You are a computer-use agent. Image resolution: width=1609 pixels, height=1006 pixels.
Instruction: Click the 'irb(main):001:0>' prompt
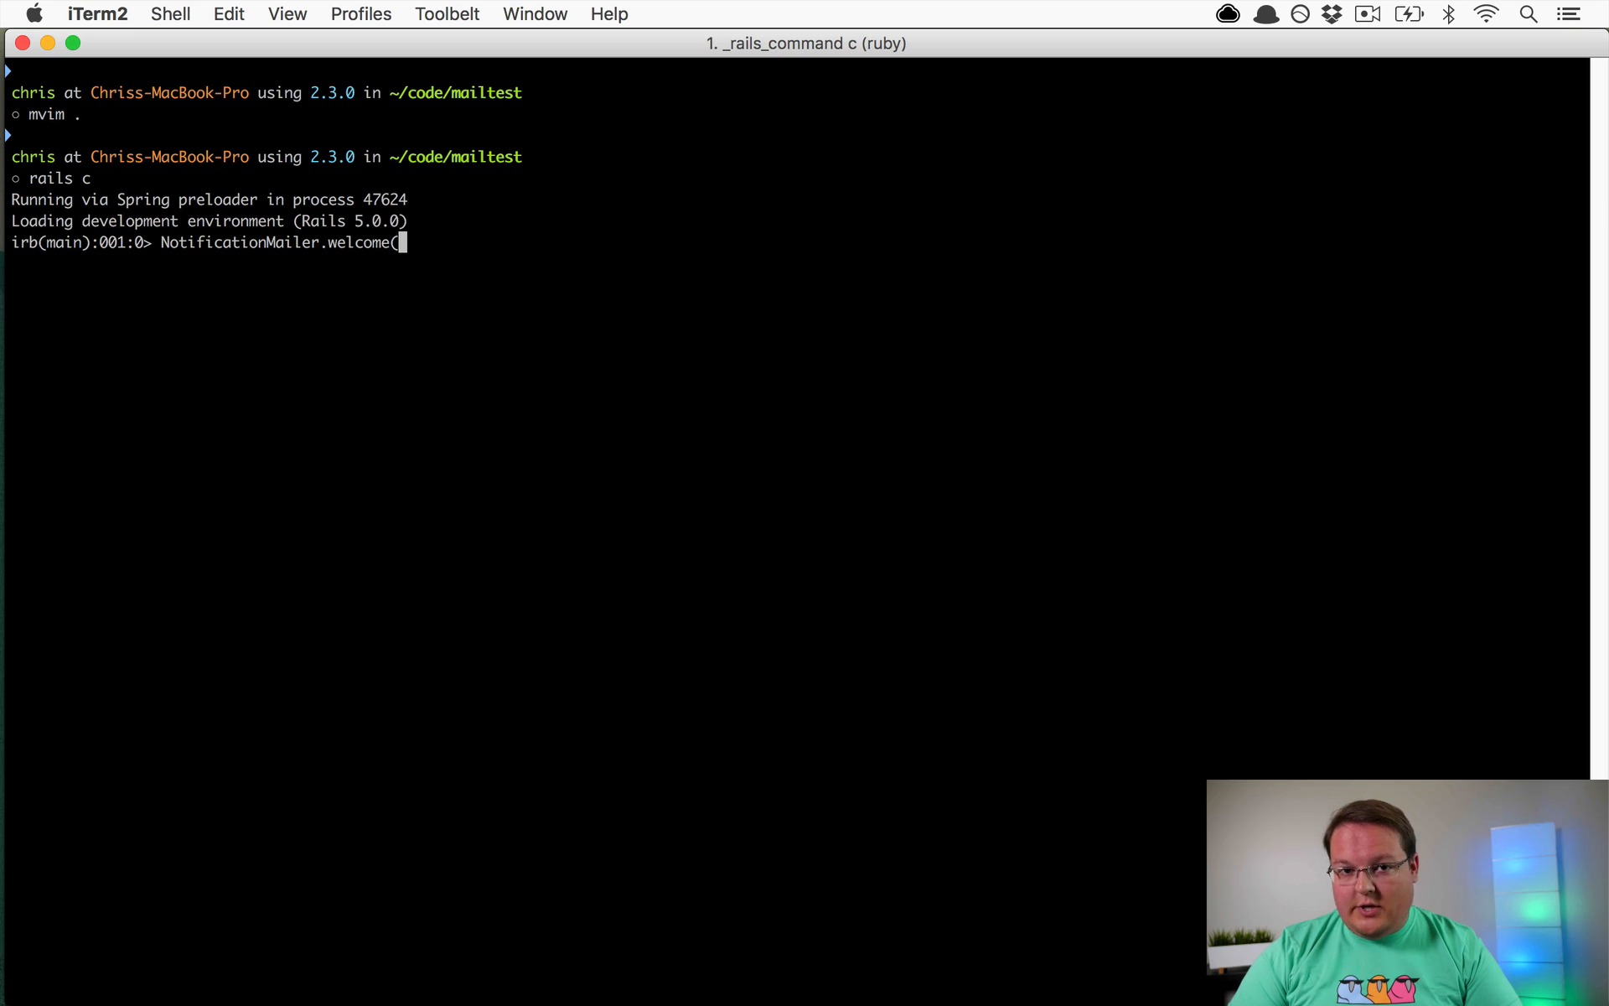coord(81,242)
